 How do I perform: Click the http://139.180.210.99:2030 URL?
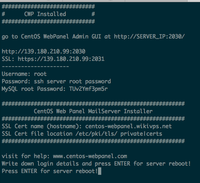coord(43,52)
